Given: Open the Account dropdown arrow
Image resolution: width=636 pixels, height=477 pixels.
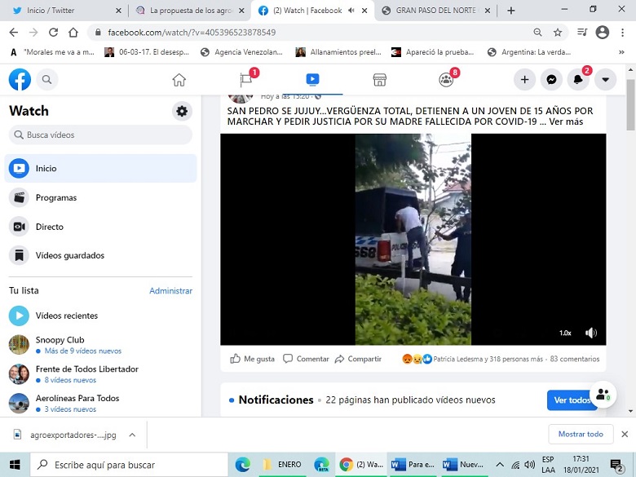Looking at the screenshot, I should pyautogui.click(x=605, y=80).
